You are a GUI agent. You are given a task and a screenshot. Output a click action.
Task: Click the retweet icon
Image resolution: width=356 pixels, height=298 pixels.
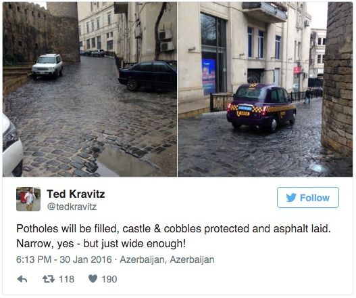[x=49, y=279]
